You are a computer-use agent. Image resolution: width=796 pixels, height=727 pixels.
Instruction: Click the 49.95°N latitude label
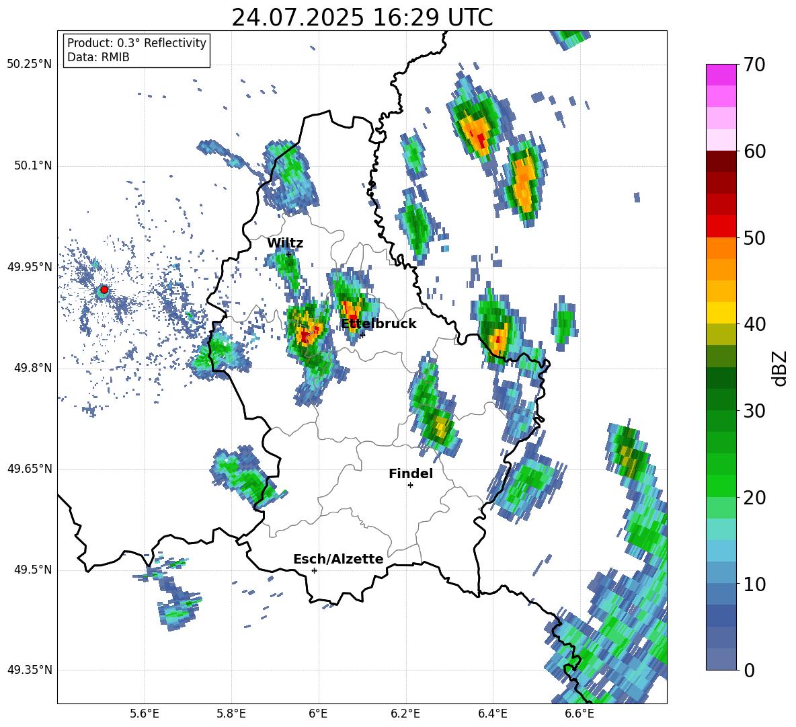30,267
